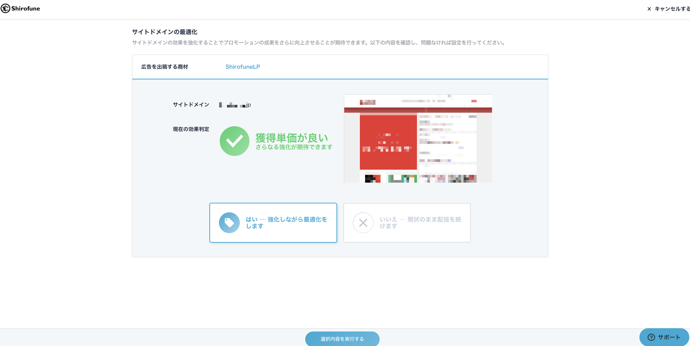Open the サポート help button
Viewport: 690px width, 346px height.
pyautogui.click(x=664, y=337)
